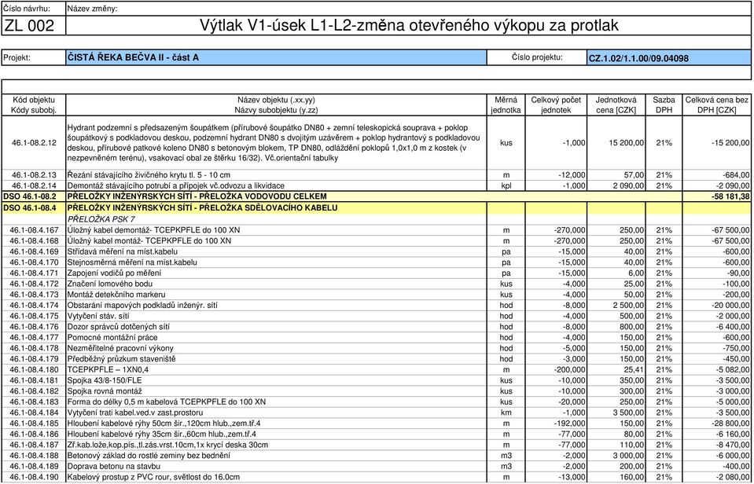The width and height of the screenshot is (754, 484).
Task: Select 'Obstarání mapových podkladů inženýr. sítí'
Action: pos(142,305)
